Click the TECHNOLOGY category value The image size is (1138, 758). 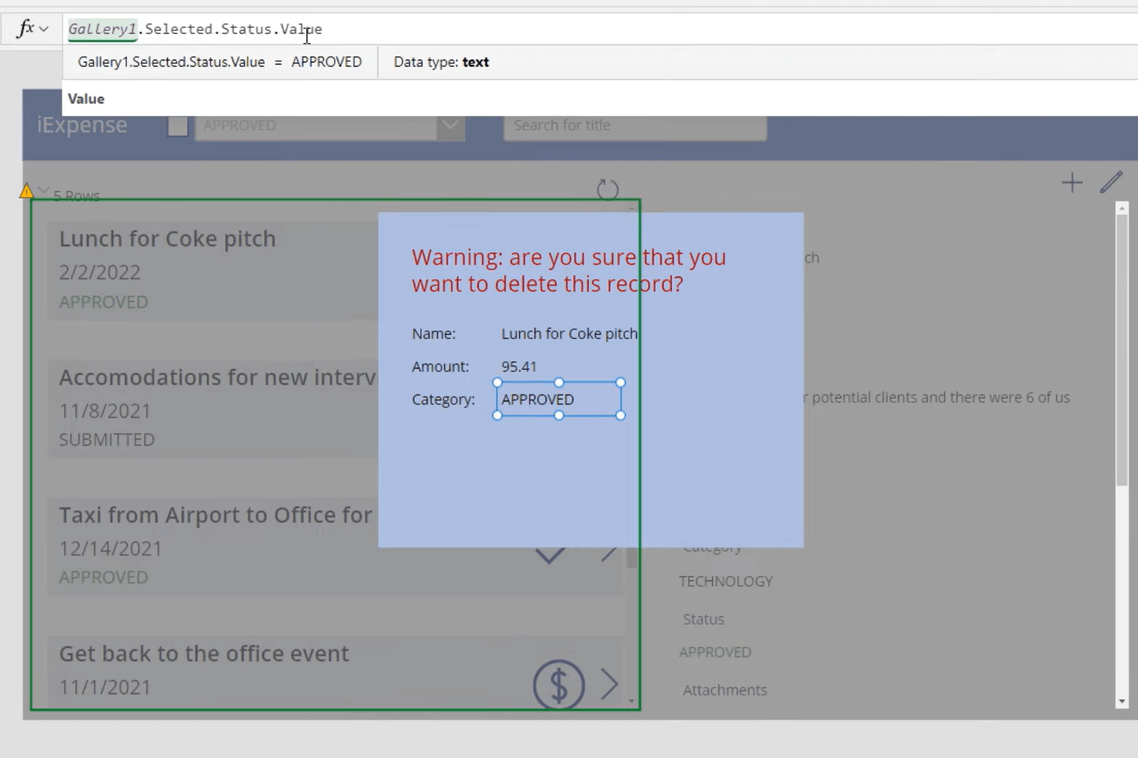point(725,581)
